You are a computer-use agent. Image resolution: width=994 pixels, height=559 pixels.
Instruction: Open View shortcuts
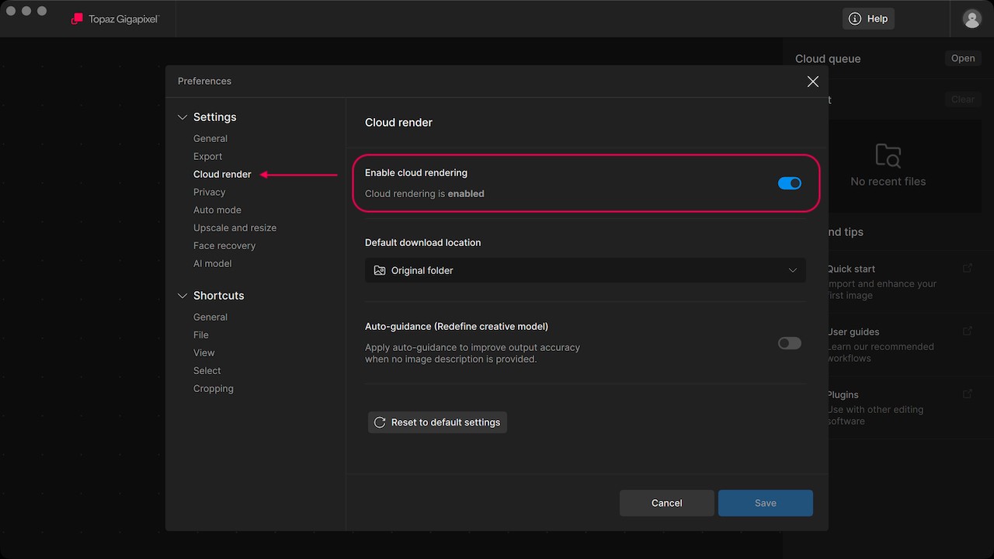204,352
